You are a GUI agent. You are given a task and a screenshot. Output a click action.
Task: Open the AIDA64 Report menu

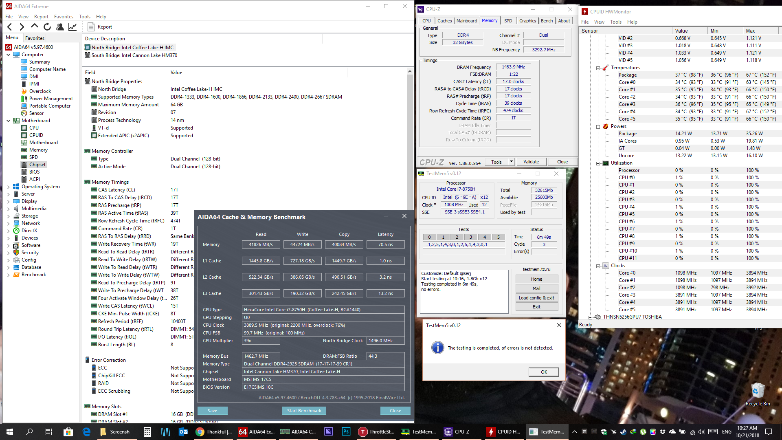pyautogui.click(x=41, y=17)
